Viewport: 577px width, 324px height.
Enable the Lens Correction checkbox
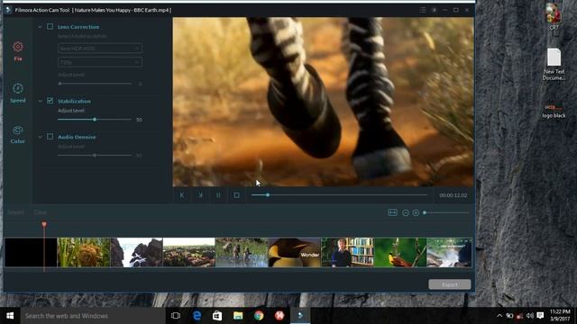50,26
